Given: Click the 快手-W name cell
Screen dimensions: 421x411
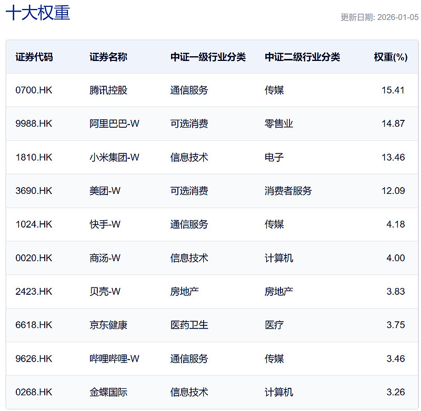Looking at the screenshot, I should point(105,224).
